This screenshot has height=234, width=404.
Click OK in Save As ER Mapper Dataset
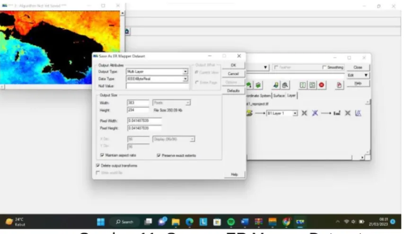pyautogui.click(x=233, y=65)
